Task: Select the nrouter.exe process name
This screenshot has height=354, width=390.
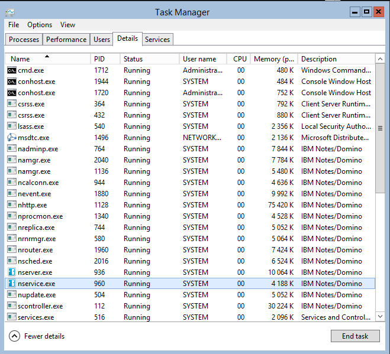Action: point(36,250)
